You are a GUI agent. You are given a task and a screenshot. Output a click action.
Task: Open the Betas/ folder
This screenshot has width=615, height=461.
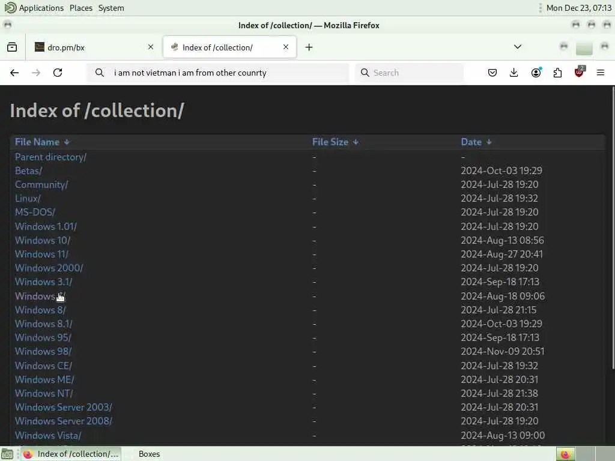tap(28, 171)
